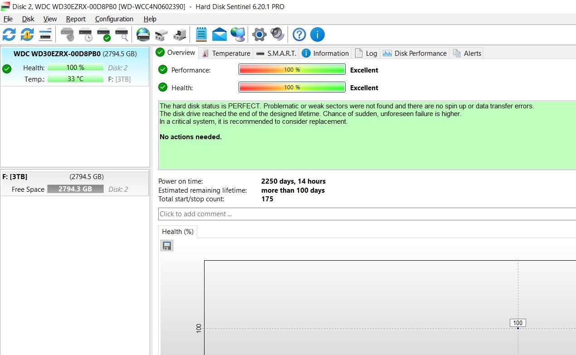
Task: Select the Health (%) graph tab
Action: click(178, 232)
